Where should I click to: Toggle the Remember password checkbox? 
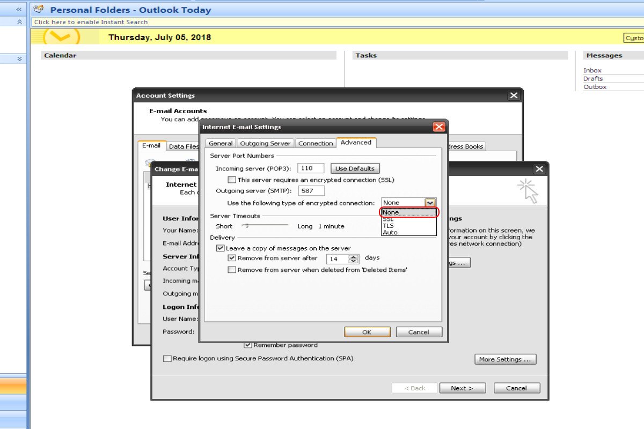coord(248,345)
